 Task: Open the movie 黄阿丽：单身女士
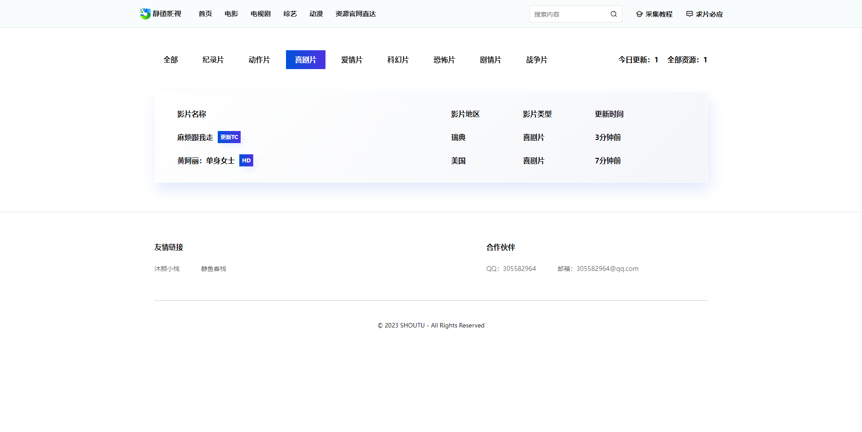tap(206, 161)
